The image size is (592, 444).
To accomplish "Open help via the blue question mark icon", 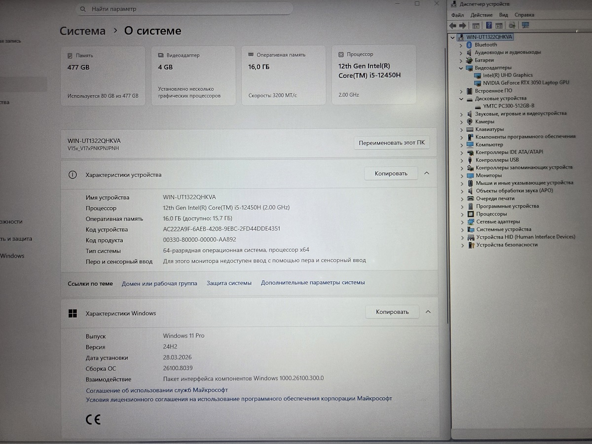I will (489, 25).
